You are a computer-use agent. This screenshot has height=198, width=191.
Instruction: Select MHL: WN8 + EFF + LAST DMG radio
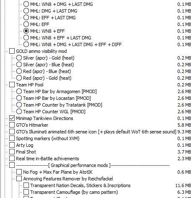coord(26,38)
